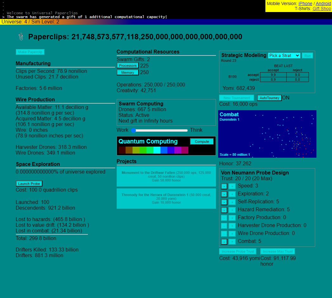This screenshot has width=332, height=298.
Task: Add a Processor
Action: 128,66
